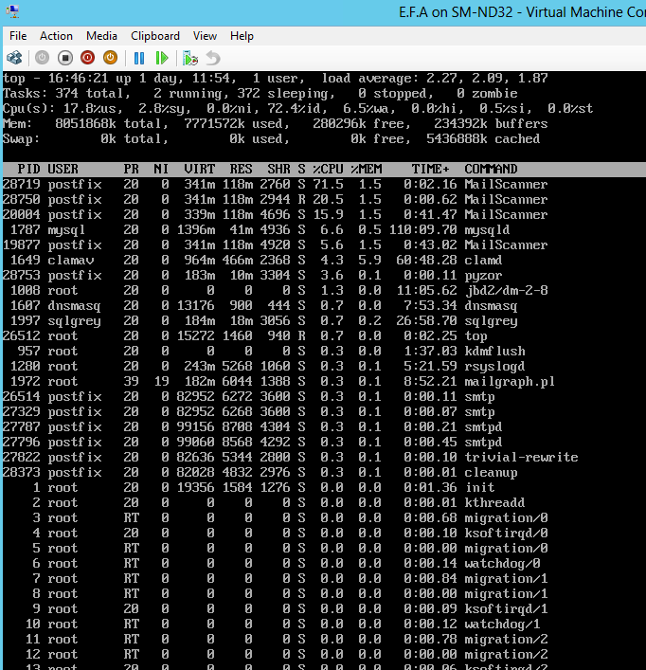
Task: Turn off the VM with the stop icon
Action: pos(64,58)
